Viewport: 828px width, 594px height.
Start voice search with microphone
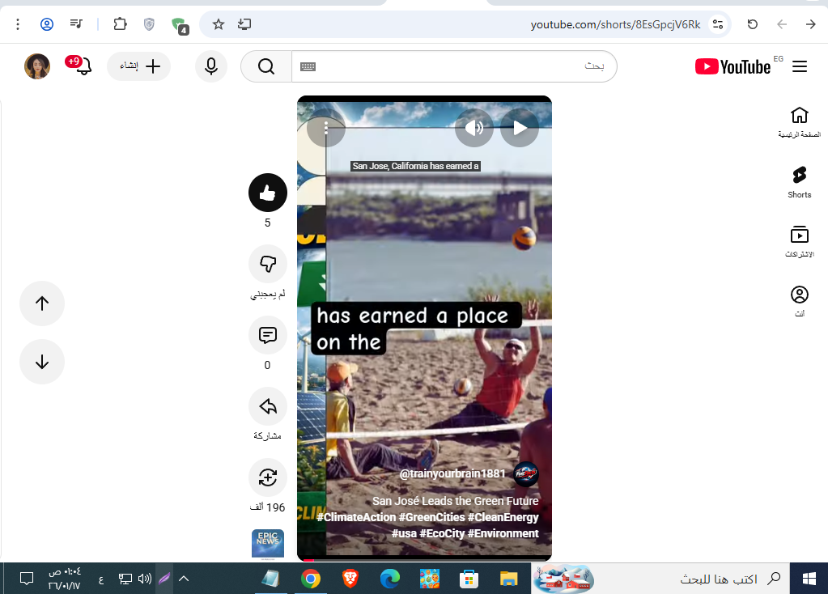coord(211,66)
